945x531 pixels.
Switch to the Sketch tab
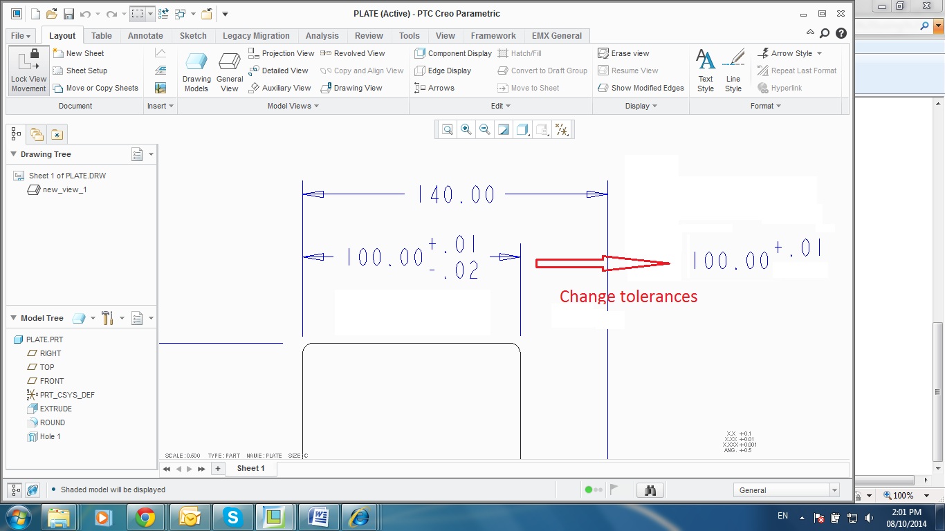point(193,36)
